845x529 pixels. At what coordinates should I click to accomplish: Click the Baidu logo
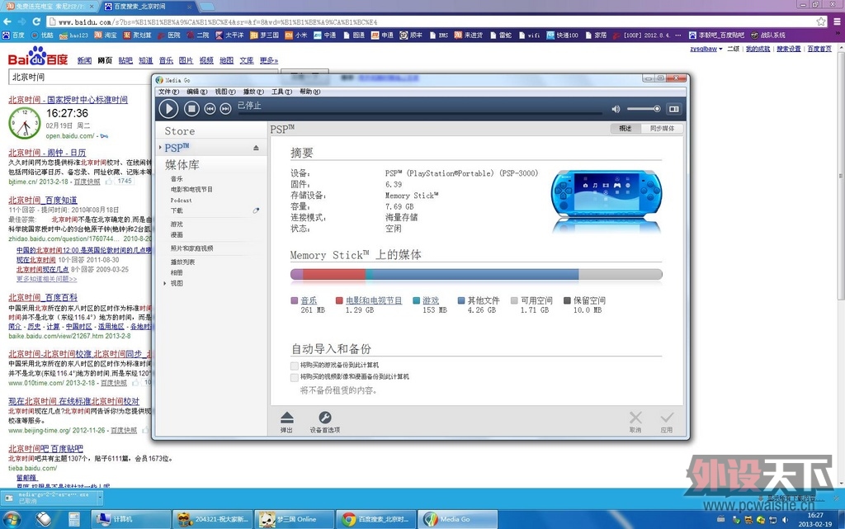coord(38,57)
